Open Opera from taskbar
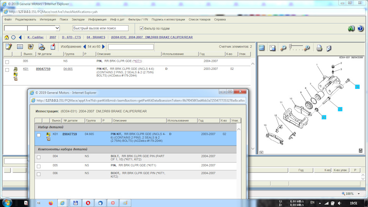This screenshot has width=368, height=207. (x=88, y=203)
